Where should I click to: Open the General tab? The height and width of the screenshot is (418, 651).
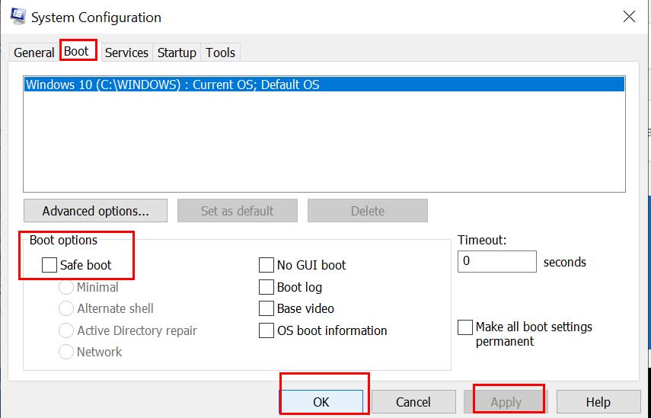point(34,53)
